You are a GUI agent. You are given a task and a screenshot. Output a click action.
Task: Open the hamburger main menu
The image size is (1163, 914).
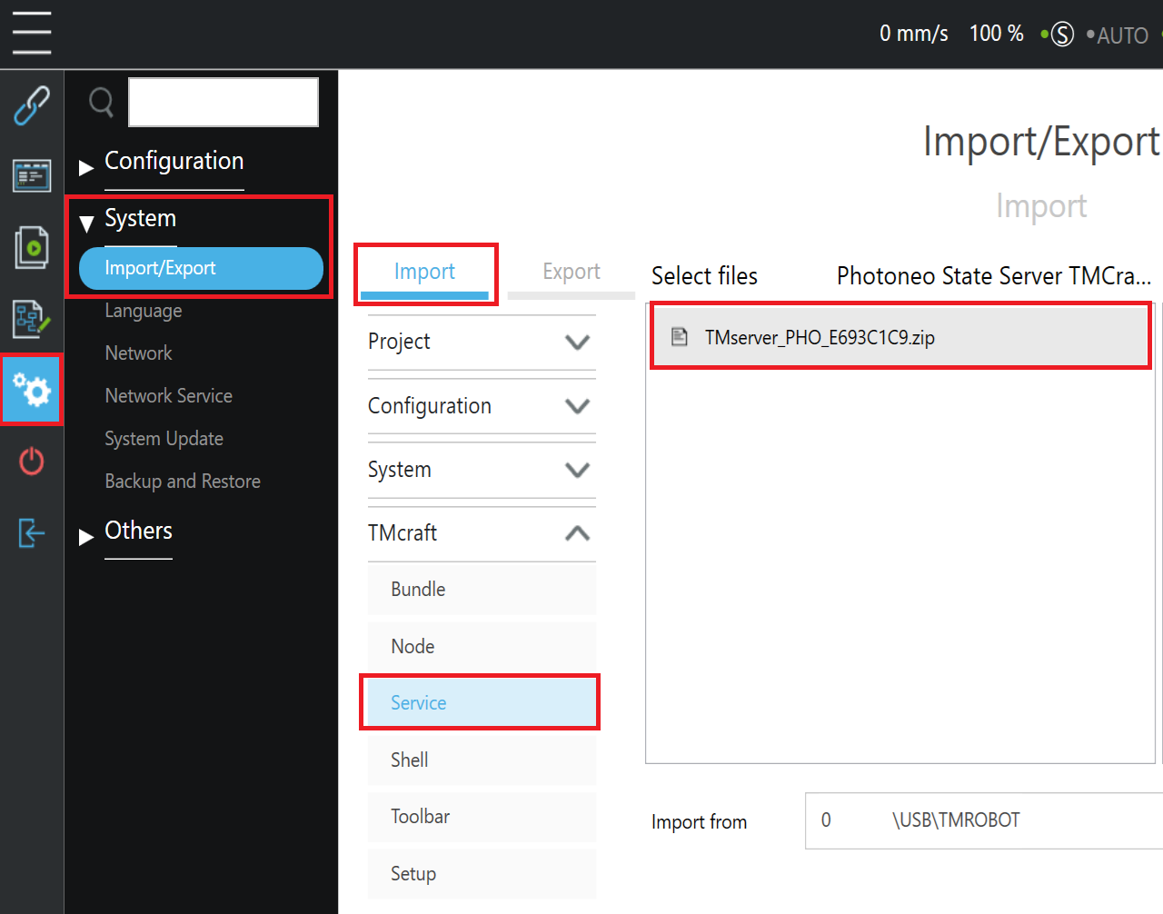pos(32,34)
